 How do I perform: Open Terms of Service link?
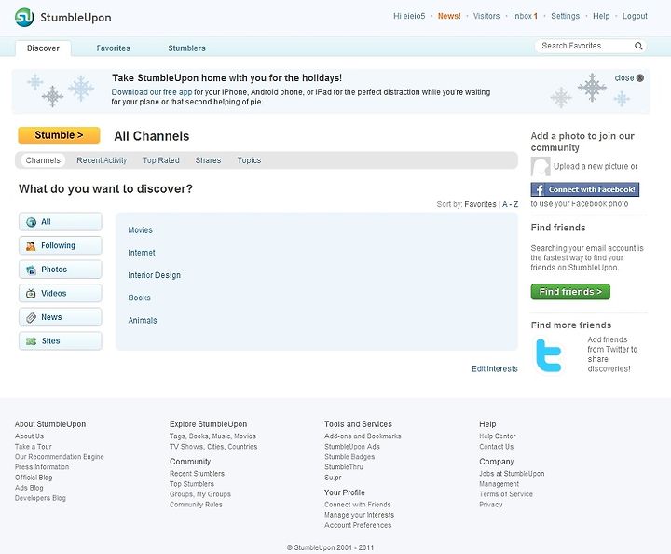coord(506,493)
